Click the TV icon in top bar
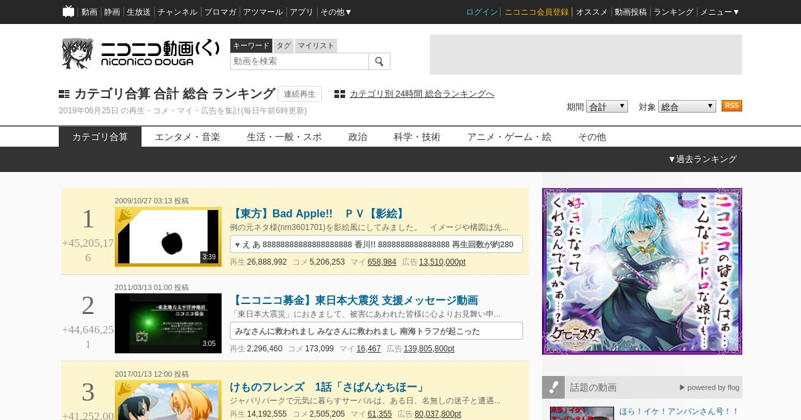This screenshot has height=420, width=801. [x=68, y=11]
